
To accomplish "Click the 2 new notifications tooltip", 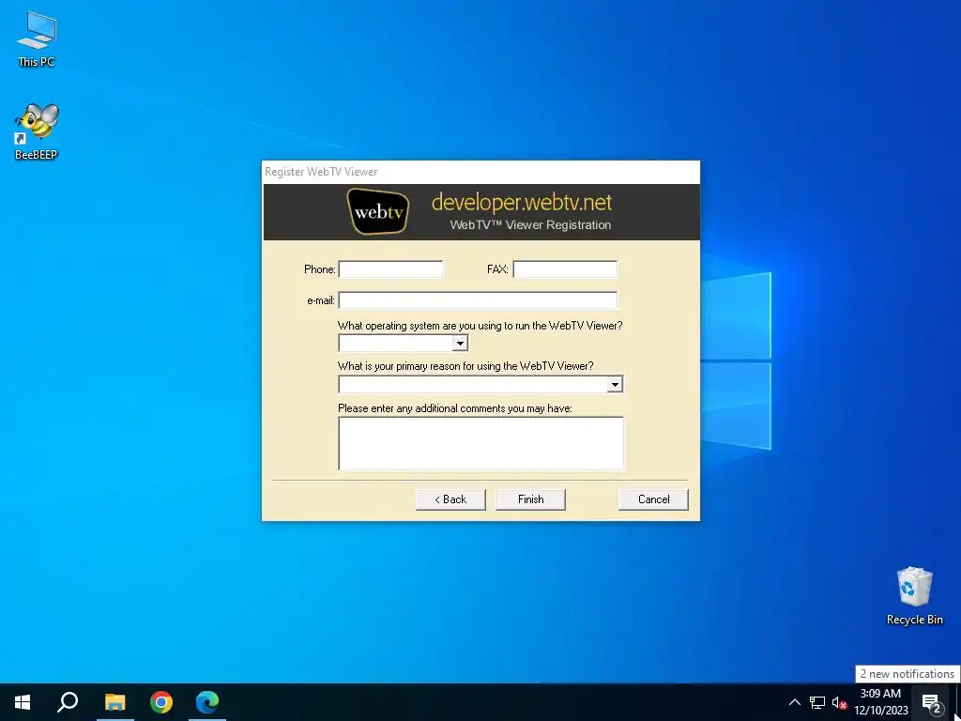I will [x=908, y=674].
